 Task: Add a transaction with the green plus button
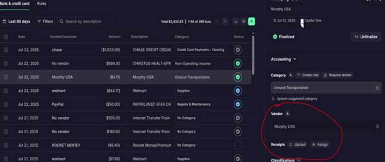click(251, 22)
